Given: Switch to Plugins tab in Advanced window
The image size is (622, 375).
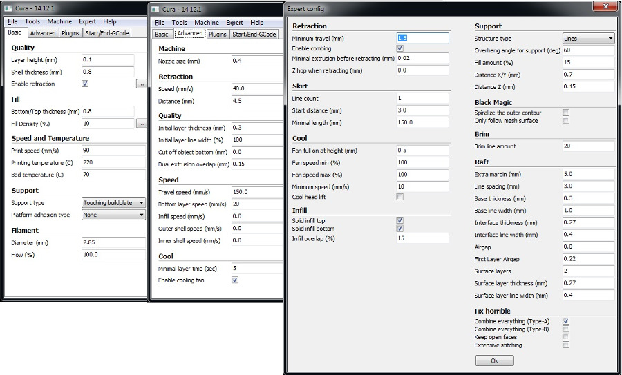Looking at the screenshot, I should pos(218,34).
